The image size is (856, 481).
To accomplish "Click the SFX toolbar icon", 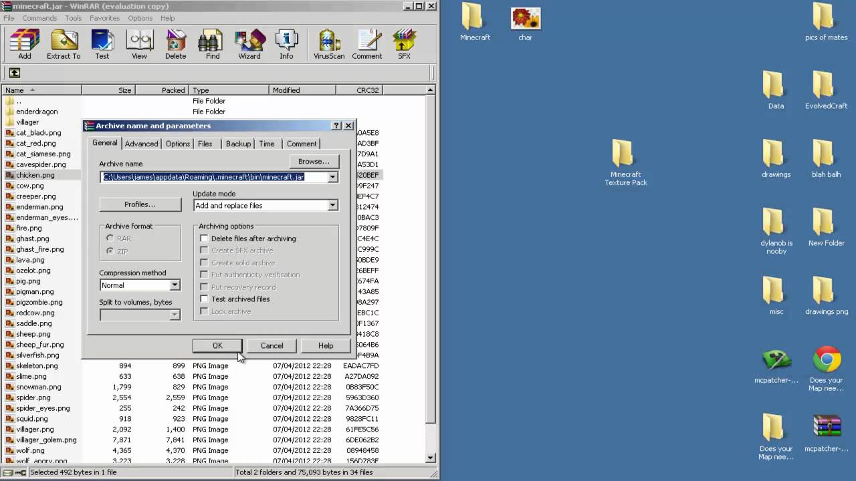I will pyautogui.click(x=404, y=45).
